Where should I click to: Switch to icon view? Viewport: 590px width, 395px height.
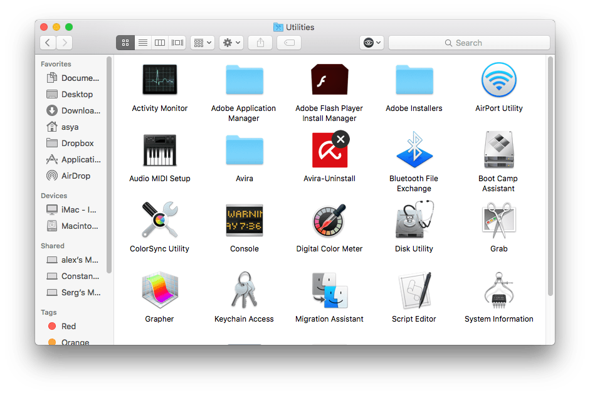(x=125, y=43)
